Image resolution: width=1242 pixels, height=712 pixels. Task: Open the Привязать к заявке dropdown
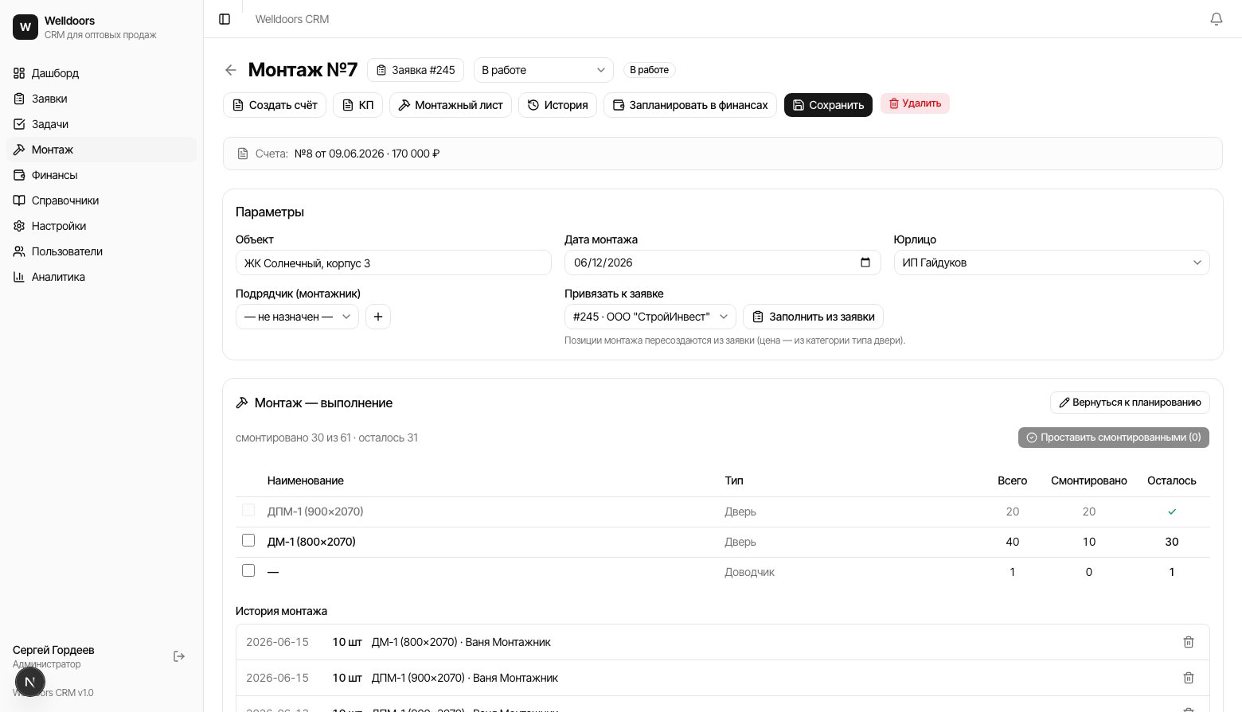650,317
